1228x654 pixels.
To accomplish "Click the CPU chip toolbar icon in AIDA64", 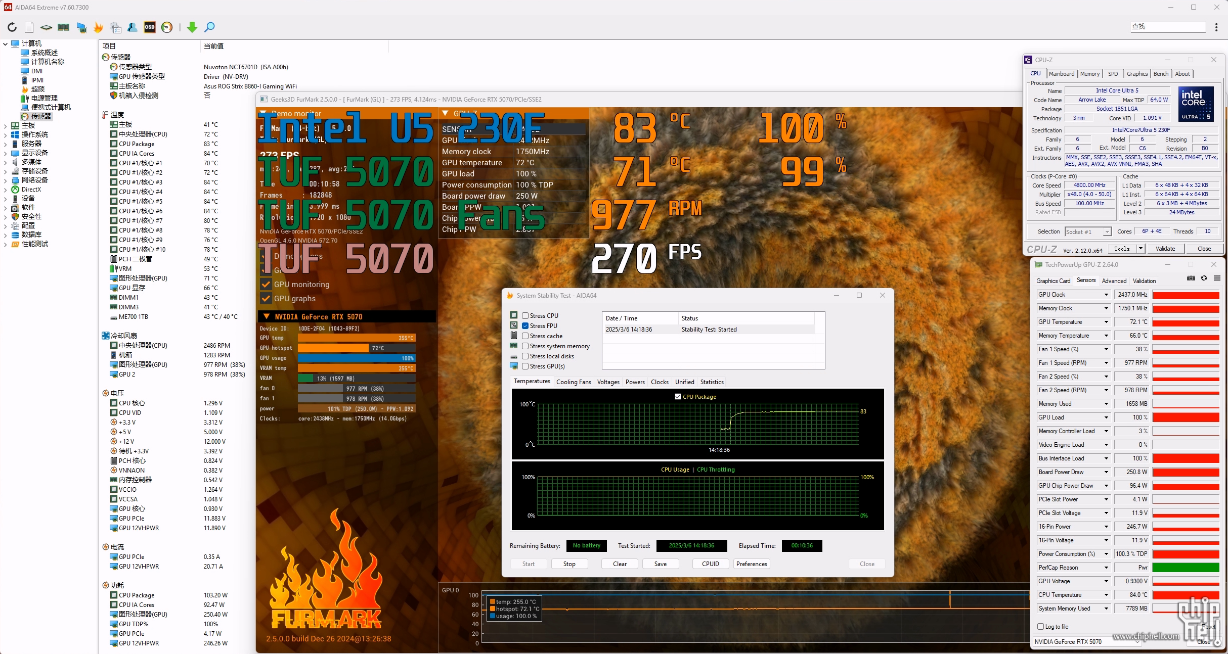I will (x=46, y=27).
